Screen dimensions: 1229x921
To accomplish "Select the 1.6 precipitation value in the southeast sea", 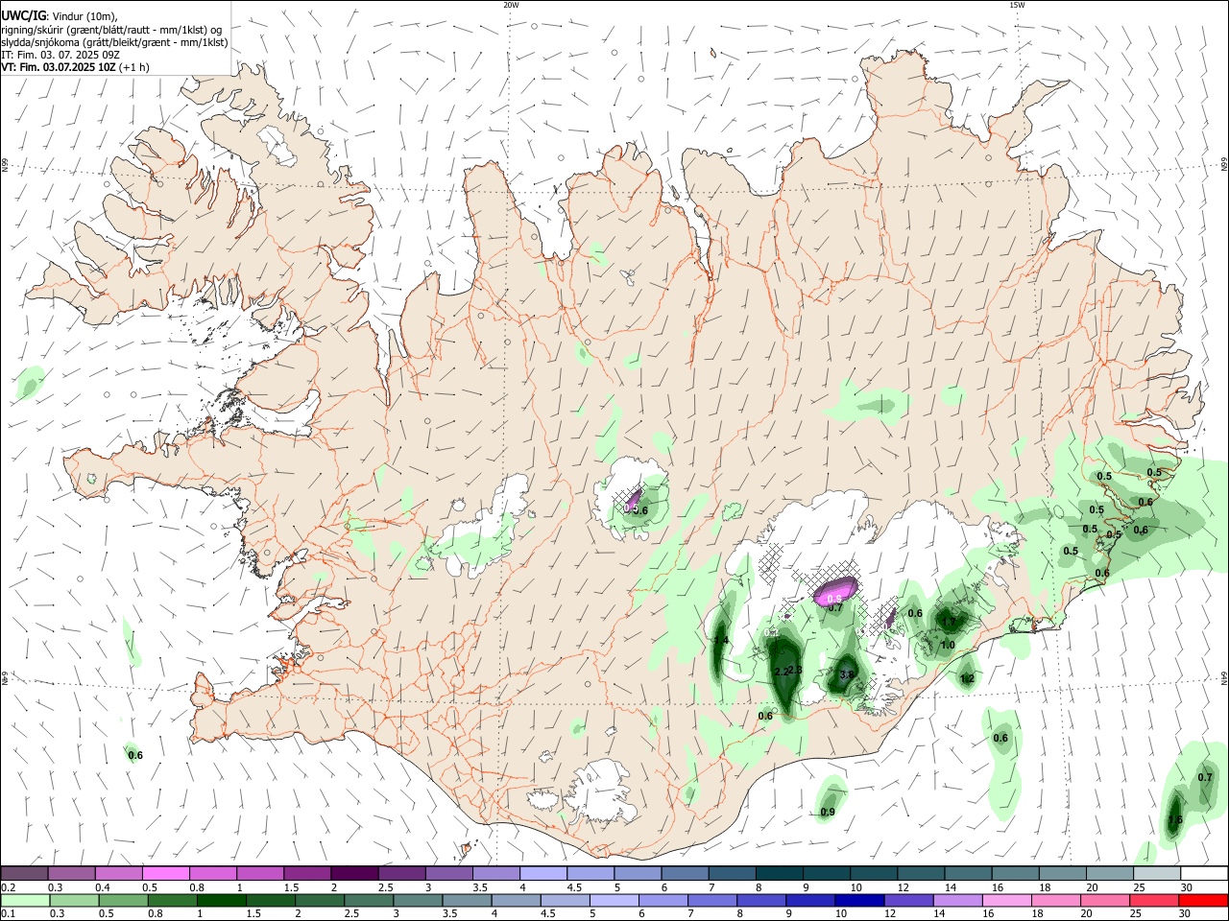I will tap(1175, 820).
